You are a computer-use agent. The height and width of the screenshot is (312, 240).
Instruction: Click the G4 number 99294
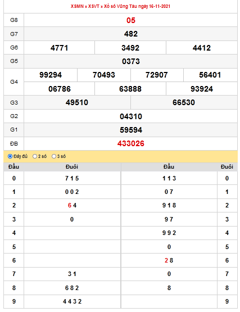[51, 75]
